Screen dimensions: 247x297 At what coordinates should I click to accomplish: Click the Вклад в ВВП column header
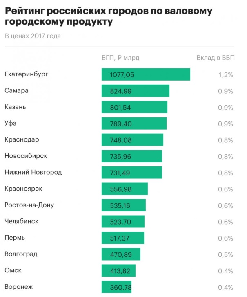pyautogui.click(x=216, y=58)
